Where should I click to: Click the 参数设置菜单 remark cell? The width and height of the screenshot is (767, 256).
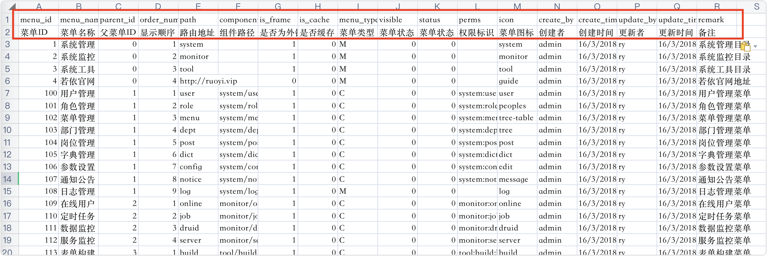pos(725,167)
